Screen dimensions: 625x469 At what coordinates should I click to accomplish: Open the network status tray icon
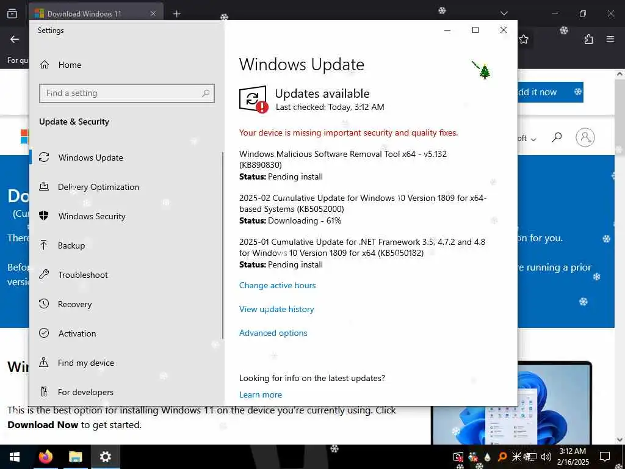coord(532,457)
